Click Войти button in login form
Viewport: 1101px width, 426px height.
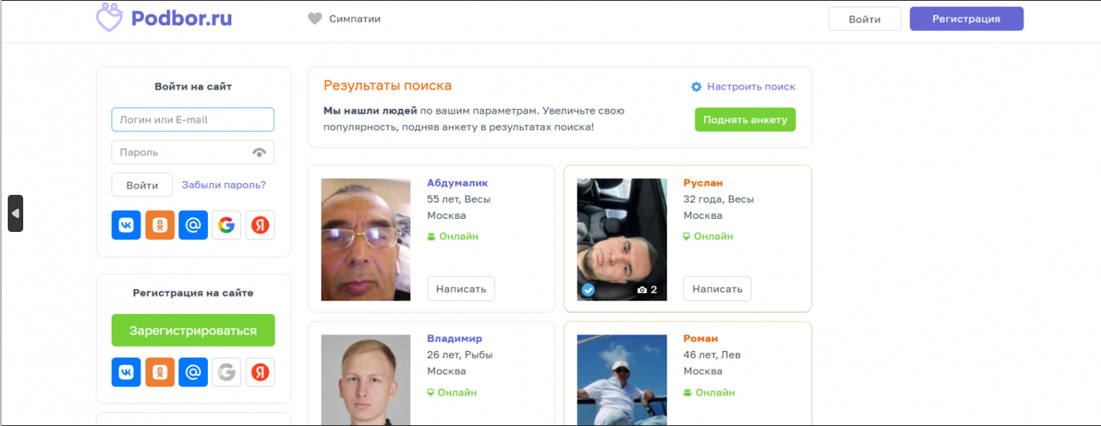pyautogui.click(x=142, y=186)
